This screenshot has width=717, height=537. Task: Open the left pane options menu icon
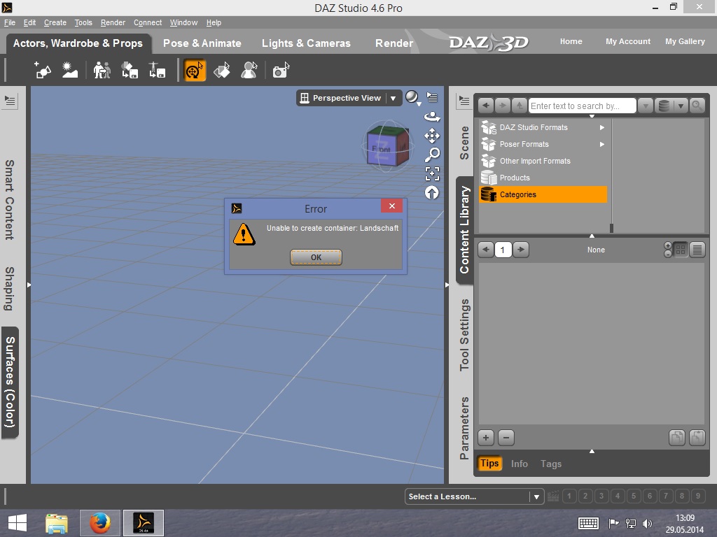pyautogui.click(x=10, y=101)
